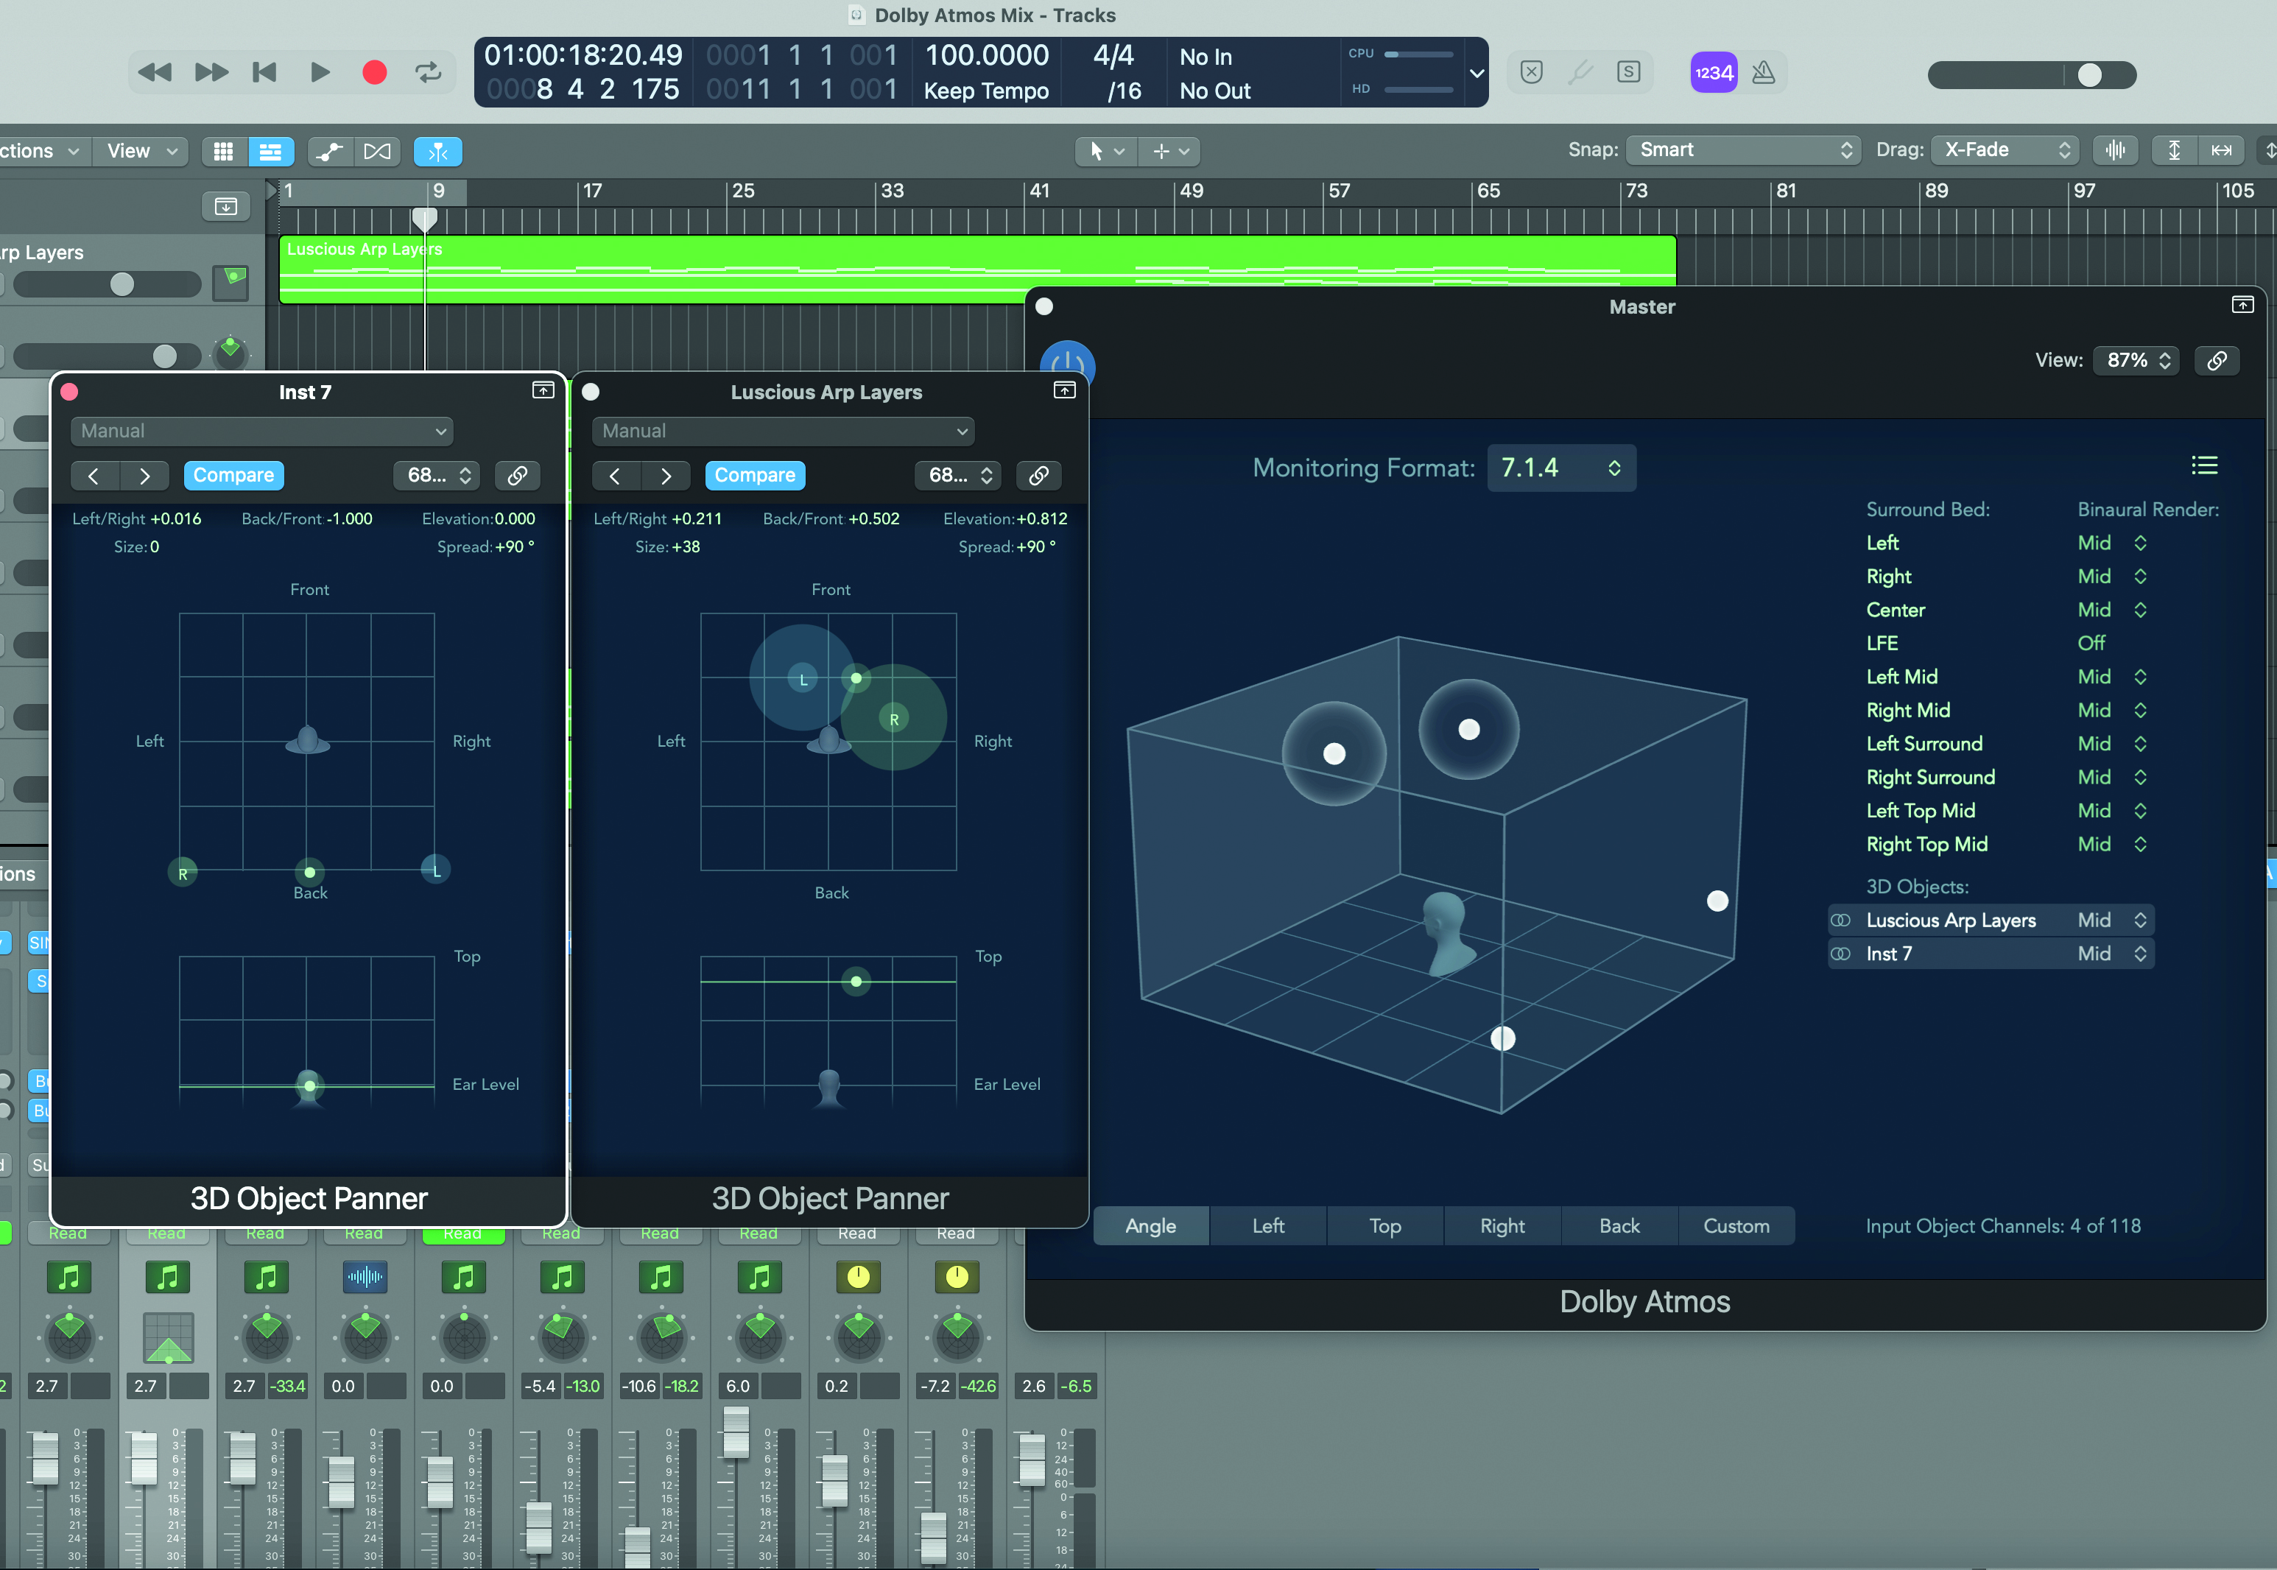Screen dimensions: 2277x1570
Task: Click Compare in the Inst 7 panner
Action: (234, 475)
